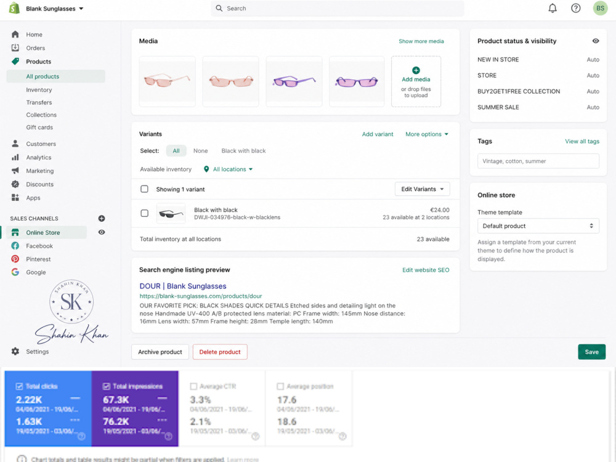Click the Archive product button

click(160, 352)
